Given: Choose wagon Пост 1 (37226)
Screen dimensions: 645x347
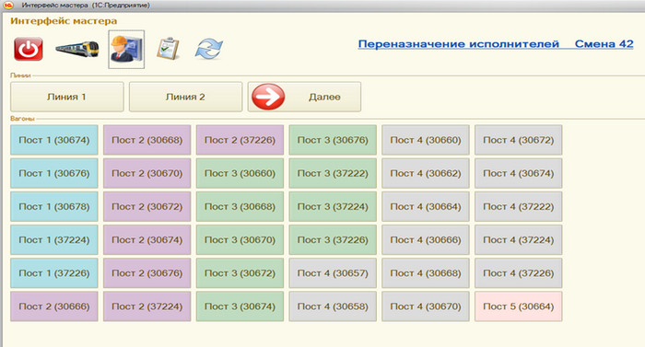Looking at the screenshot, I should click(x=53, y=273).
